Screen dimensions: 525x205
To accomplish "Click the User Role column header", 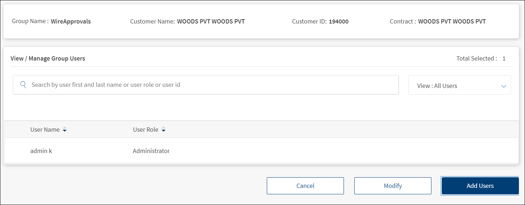I will point(146,130).
